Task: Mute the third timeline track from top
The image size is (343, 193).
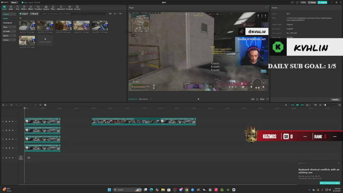Action: point(13,139)
